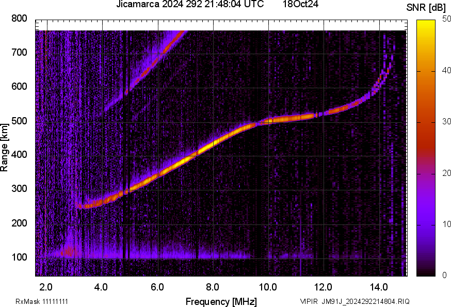Click the y-axis tick label '700'
Viewport: 451px width, 307px height.
coord(19,52)
